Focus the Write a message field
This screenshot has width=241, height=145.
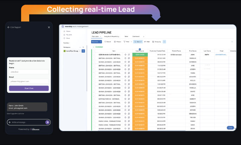tap(28, 122)
